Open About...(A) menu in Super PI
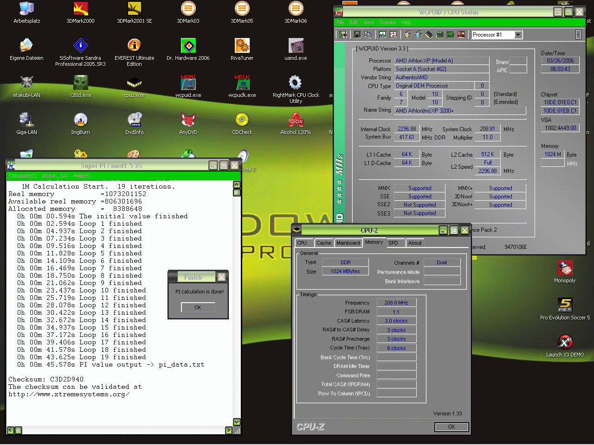The width and height of the screenshot is (594, 445). pyautogui.click(x=55, y=176)
